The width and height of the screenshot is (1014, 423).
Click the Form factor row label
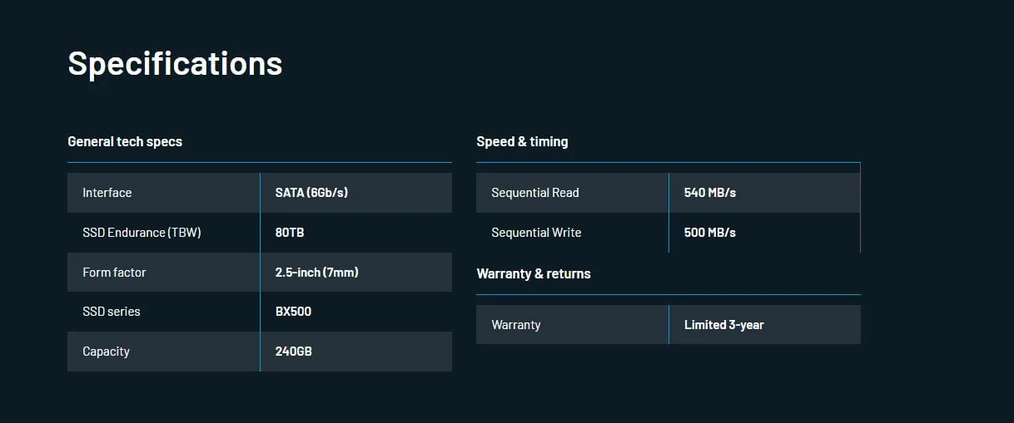[x=114, y=273]
